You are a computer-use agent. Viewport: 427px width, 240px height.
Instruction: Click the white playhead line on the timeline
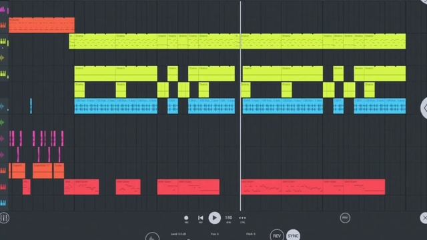tap(240, 106)
